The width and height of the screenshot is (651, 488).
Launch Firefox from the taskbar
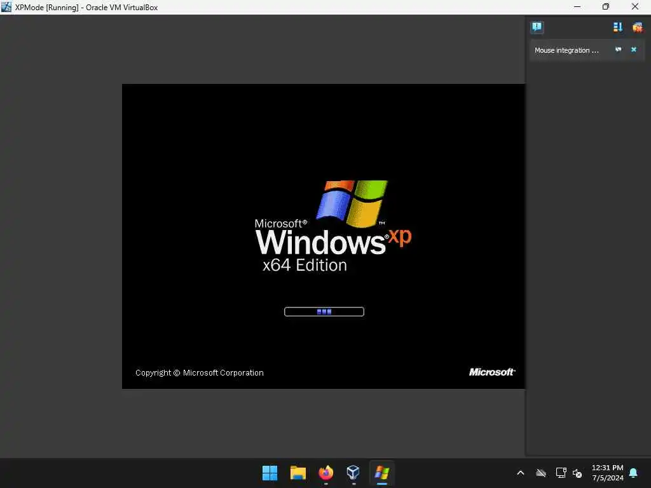coord(326,473)
